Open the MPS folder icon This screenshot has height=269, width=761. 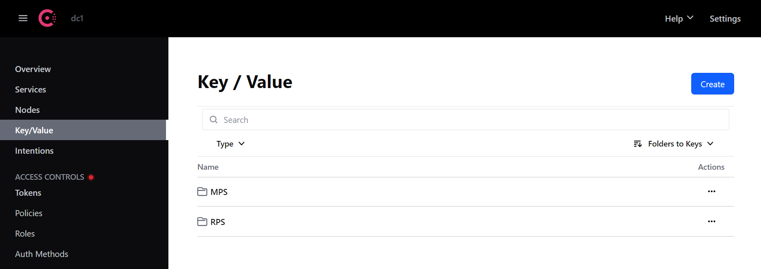click(x=202, y=192)
